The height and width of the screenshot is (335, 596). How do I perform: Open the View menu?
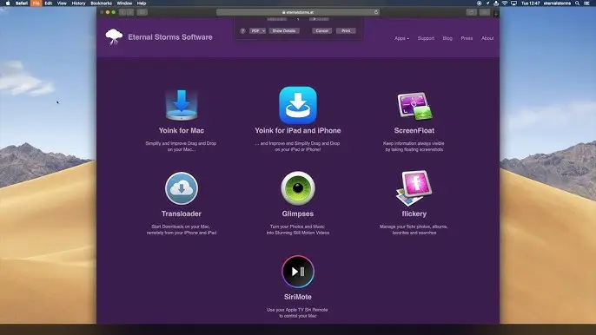pos(62,3)
